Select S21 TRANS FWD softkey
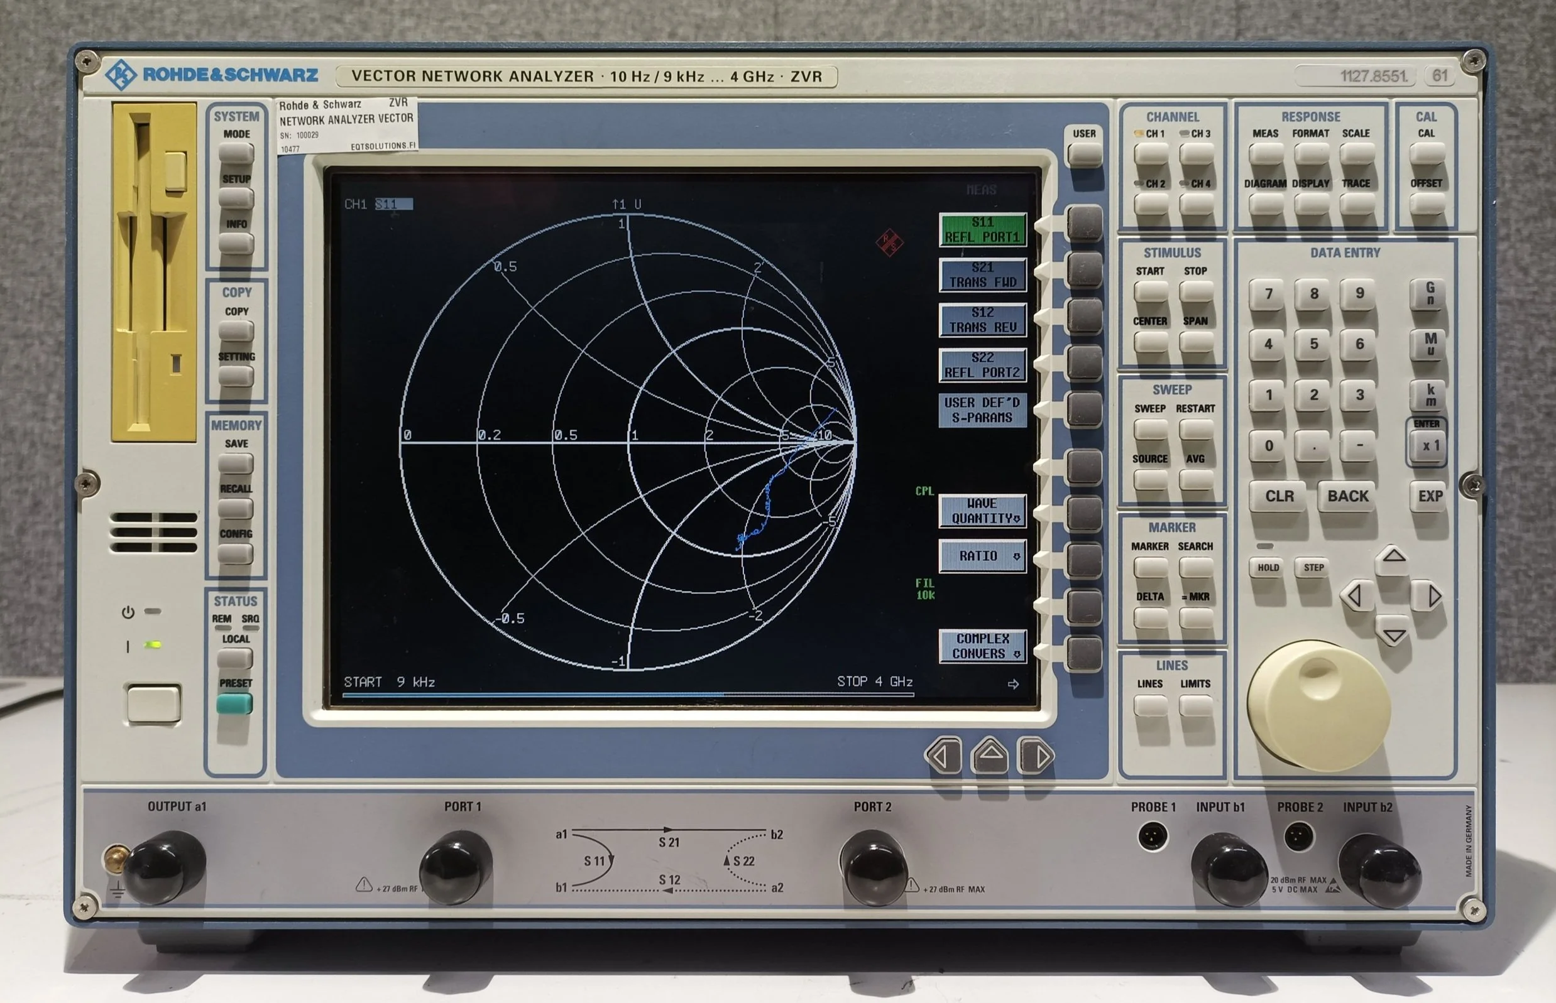This screenshot has height=1003, width=1556. (982, 275)
